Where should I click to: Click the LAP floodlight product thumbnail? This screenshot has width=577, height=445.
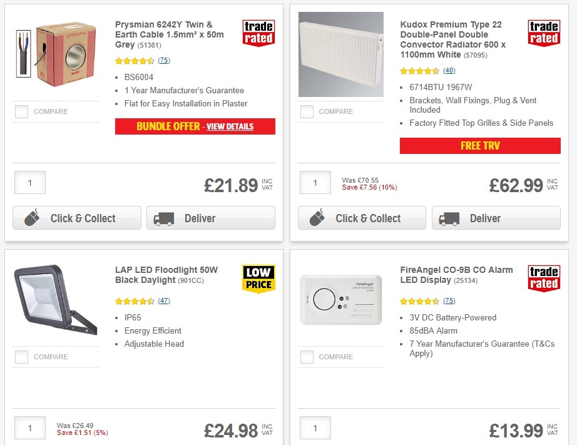[x=56, y=301]
